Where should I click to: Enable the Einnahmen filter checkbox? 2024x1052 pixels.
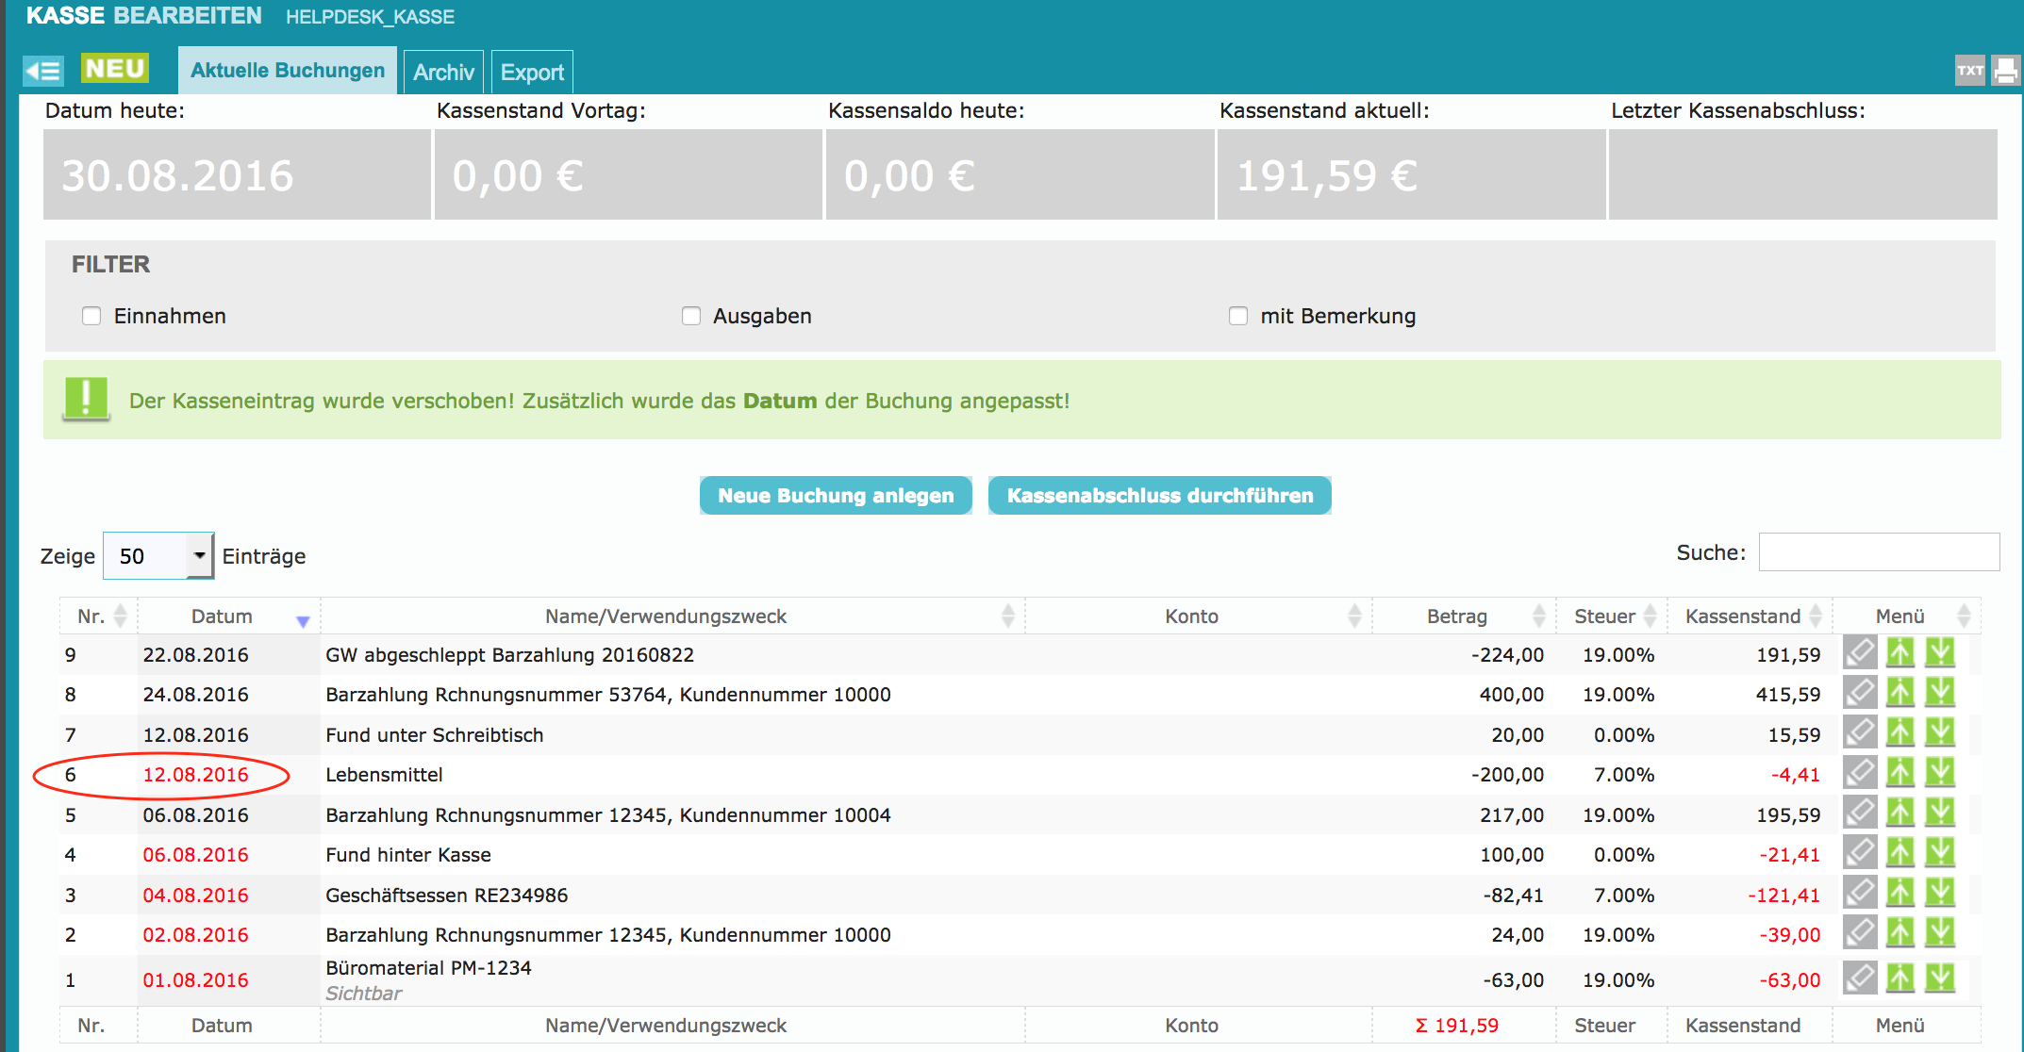[x=91, y=316]
